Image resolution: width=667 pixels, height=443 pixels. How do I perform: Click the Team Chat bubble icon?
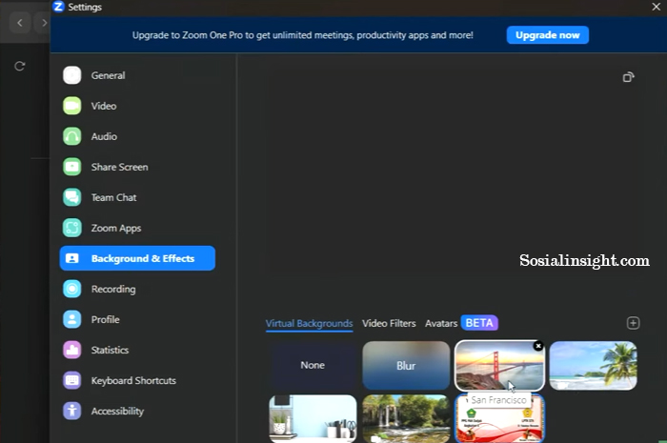coord(71,197)
